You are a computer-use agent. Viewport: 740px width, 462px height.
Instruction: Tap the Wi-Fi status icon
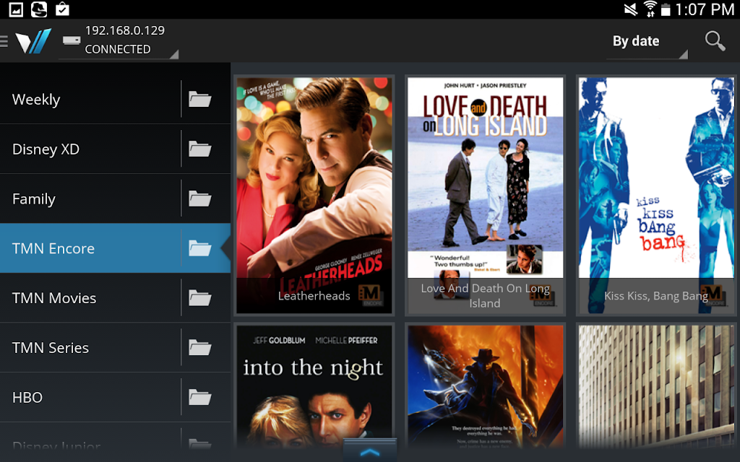(650, 9)
